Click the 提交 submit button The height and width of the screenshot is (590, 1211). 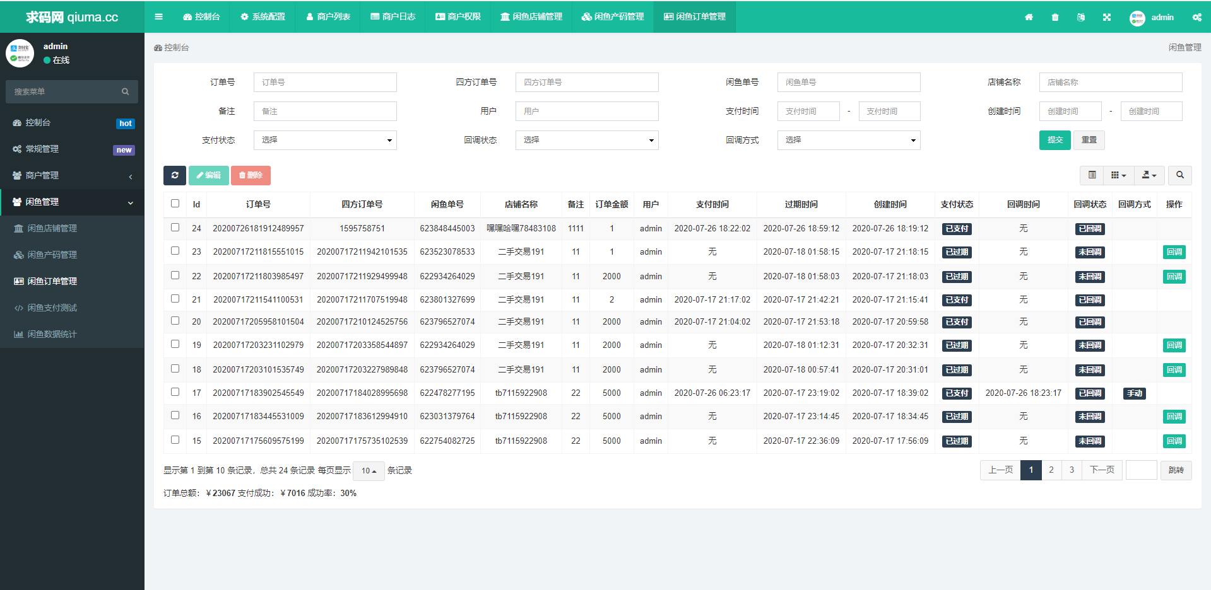tap(1054, 140)
